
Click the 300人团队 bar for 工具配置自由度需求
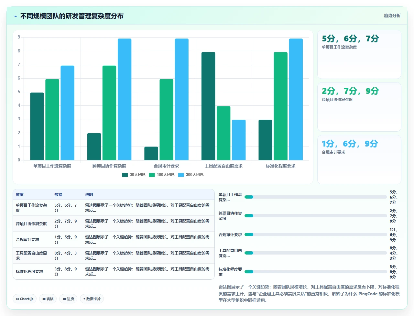coord(239,140)
